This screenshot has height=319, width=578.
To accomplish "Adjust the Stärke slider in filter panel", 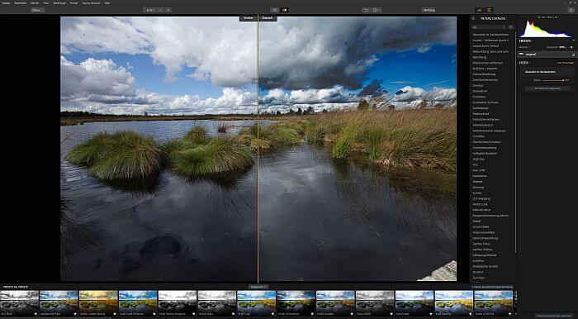I will 552,80.
